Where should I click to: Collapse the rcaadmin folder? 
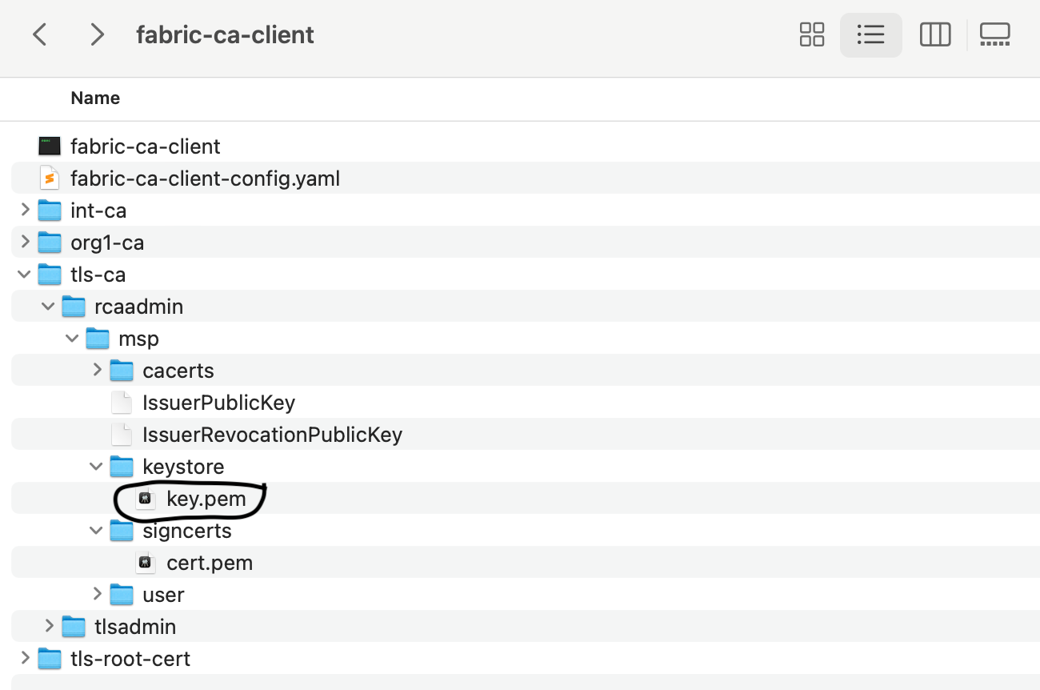click(49, 306)
